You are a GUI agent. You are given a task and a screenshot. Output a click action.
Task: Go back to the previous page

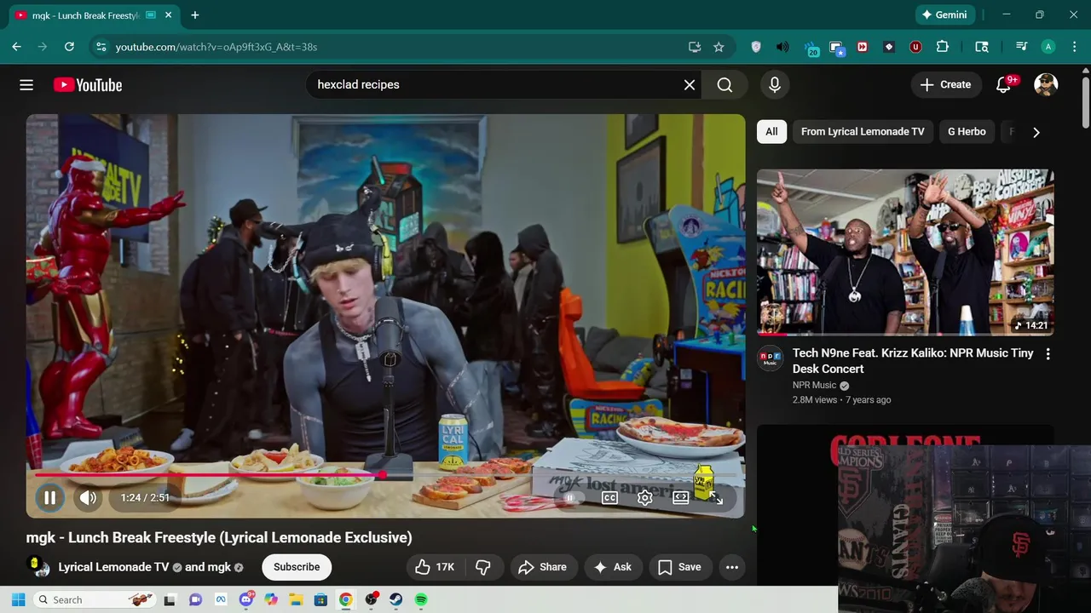[x=16, y=47]
